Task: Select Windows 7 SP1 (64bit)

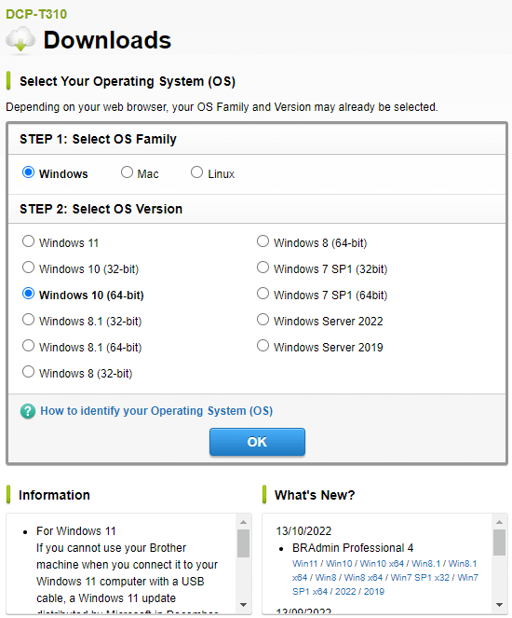Action: [x=263, y=294]
